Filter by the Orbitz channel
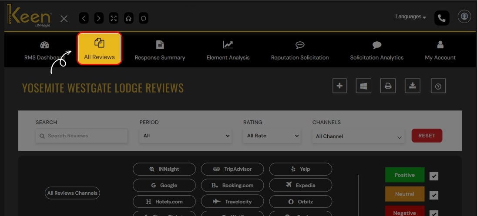477x216 pixels. [x=301, y=201]
